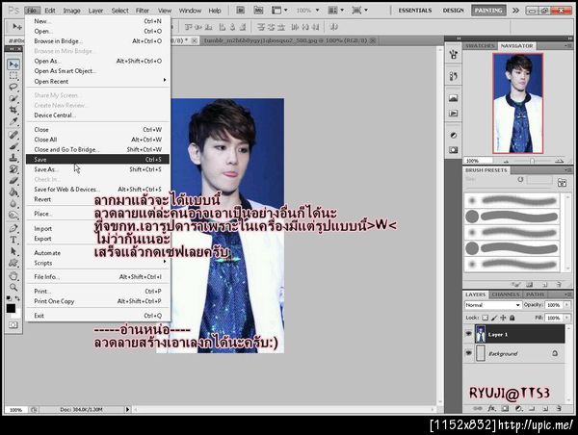Choose Exit in the File menu
Image resolution: width=578 pixels, height=435 pixels.
tap(97, 316)
